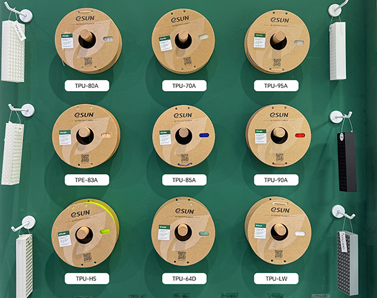Click the eSUN logo on the TPU-HS spool
The width and height of the screenshot is (377, 298).
tap(80, 213)
